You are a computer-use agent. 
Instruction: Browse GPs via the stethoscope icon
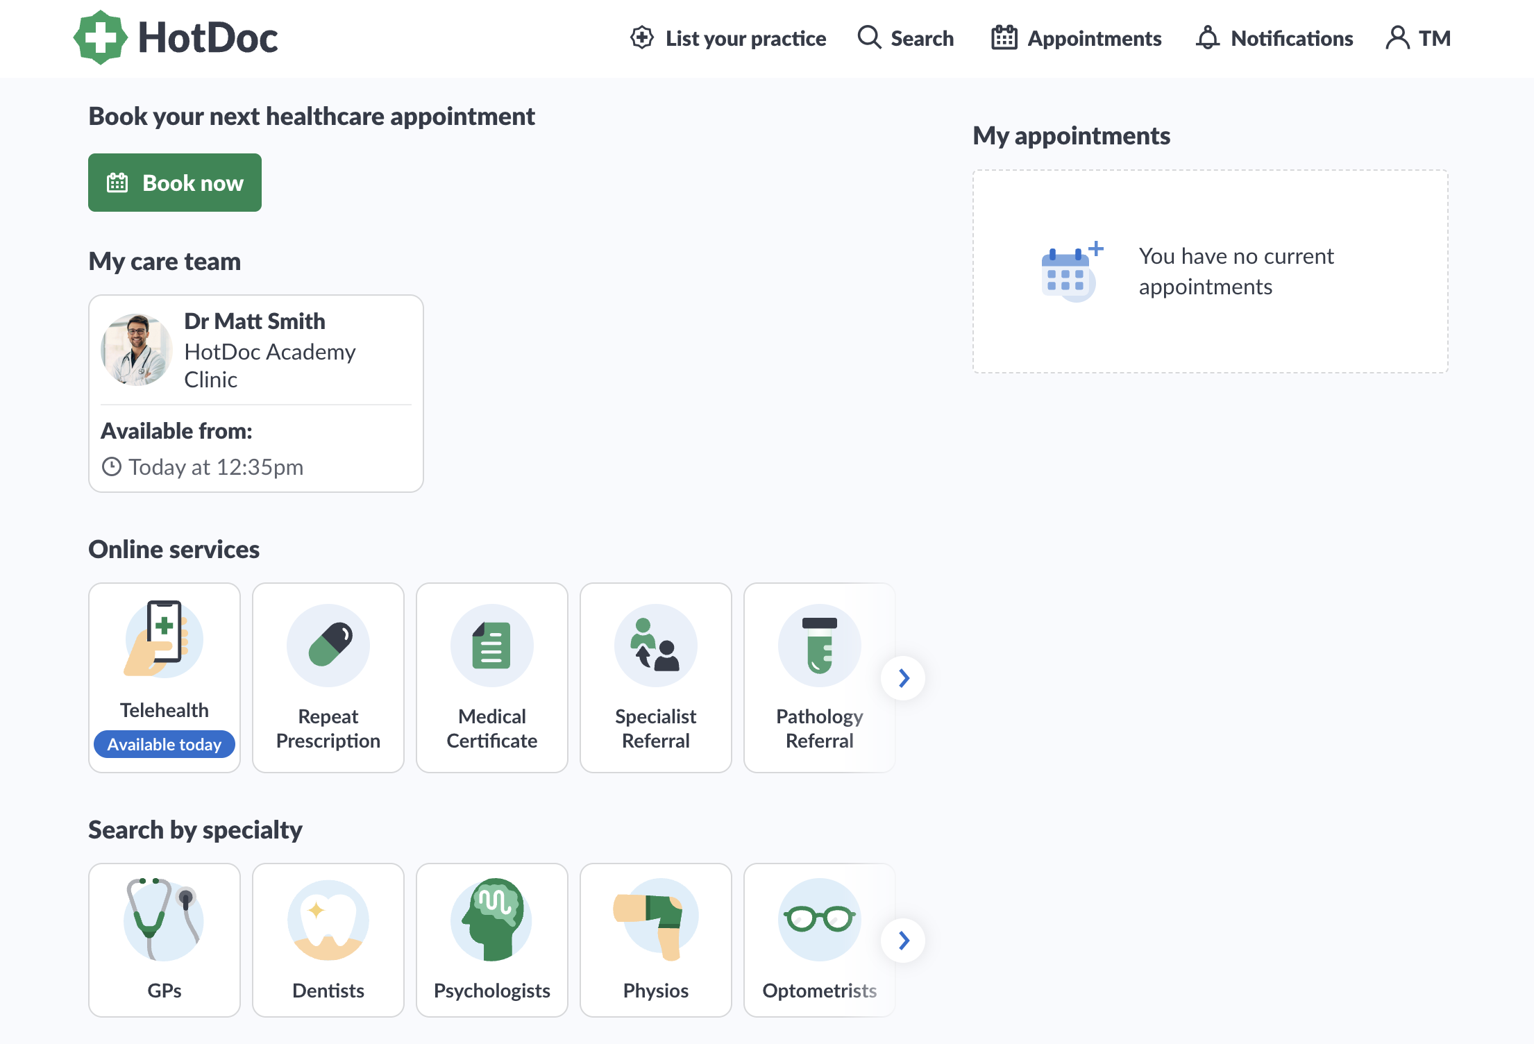pyautogui.click(x=165, y=920)
